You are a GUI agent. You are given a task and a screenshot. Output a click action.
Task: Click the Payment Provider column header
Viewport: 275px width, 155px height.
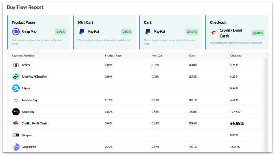(23, 55)
